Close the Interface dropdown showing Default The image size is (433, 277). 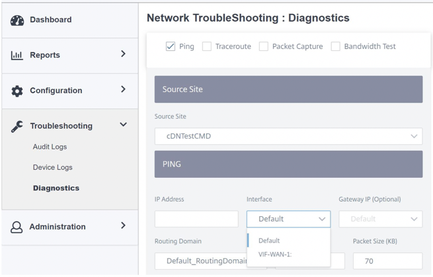[x=289, y=219]
